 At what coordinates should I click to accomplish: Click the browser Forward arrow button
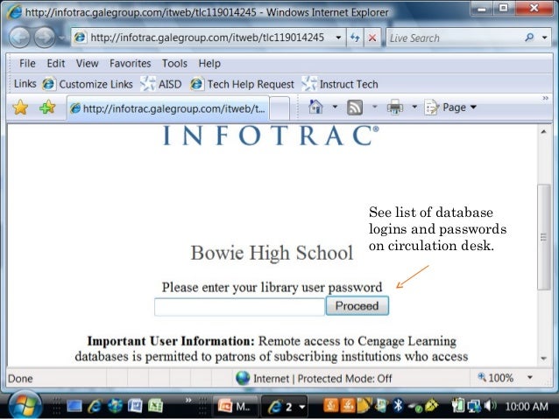coord(45,38)
